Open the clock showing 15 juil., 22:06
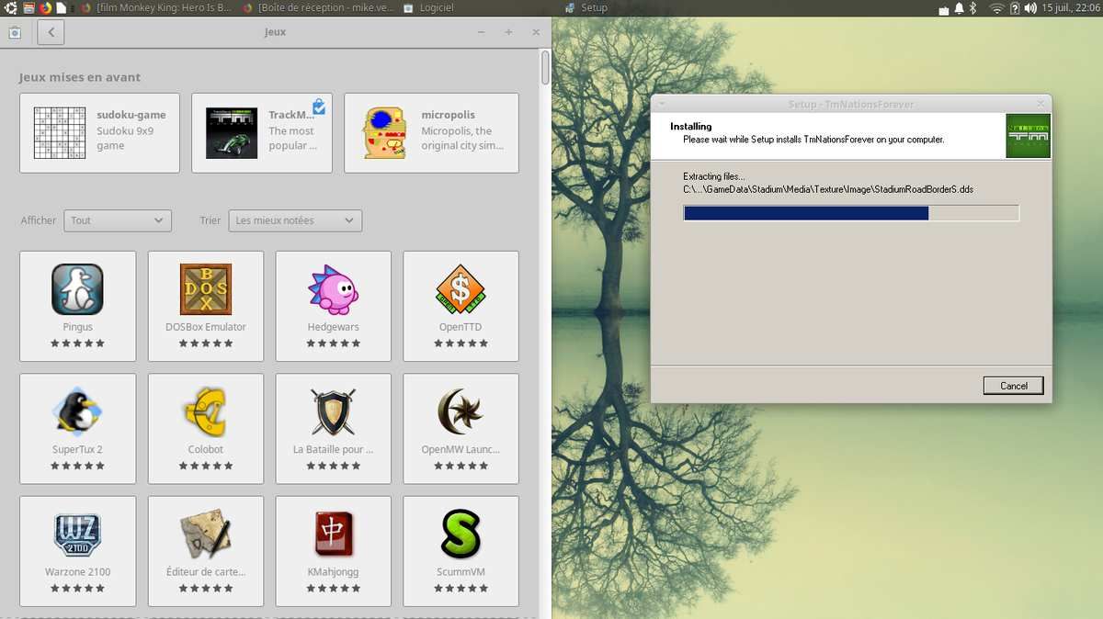The width and height of the screenshot is (1103, 619). click(1069, 7)
